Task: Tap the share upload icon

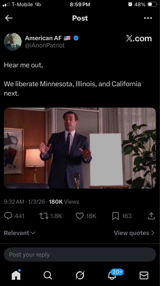Action: [x=151, y=216]
